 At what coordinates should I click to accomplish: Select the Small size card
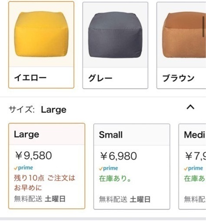(x=132, y=166)
